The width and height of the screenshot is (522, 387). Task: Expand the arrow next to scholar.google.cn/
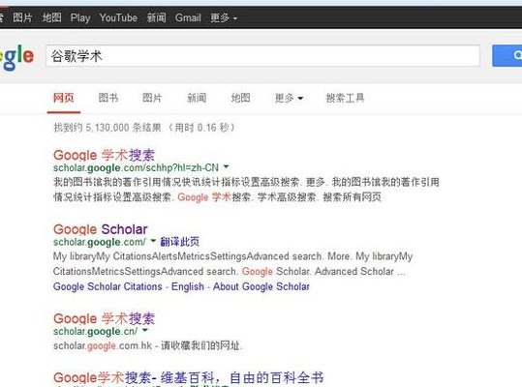[x=145, y=330]
